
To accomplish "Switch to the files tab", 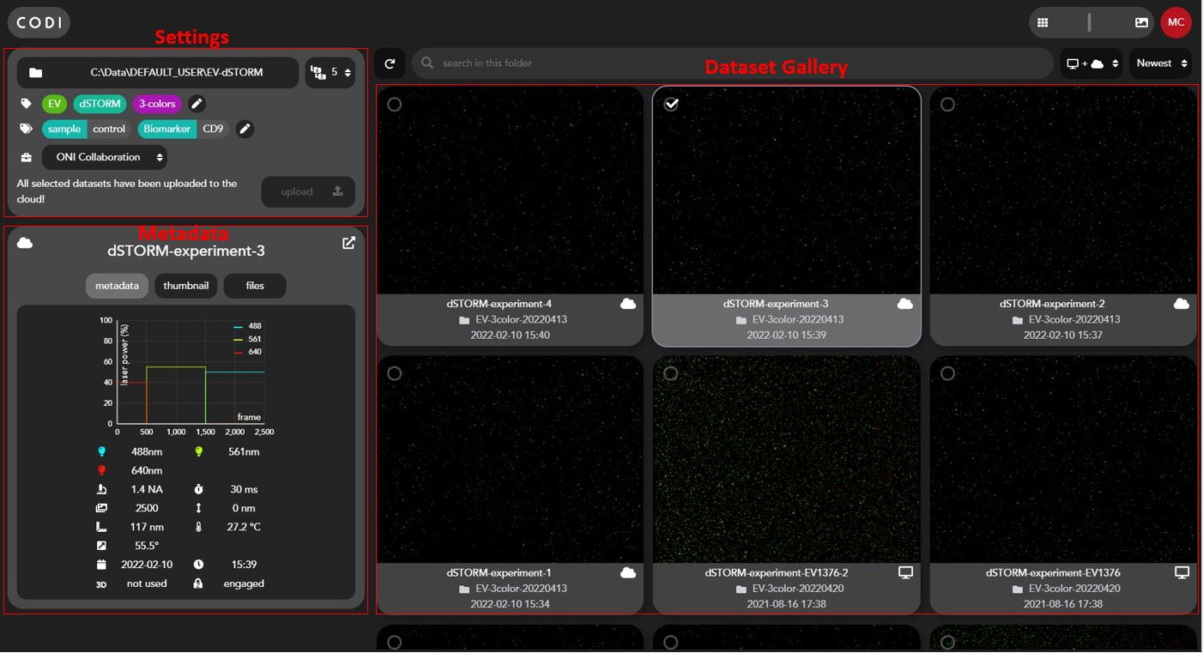I will [255, 286].
